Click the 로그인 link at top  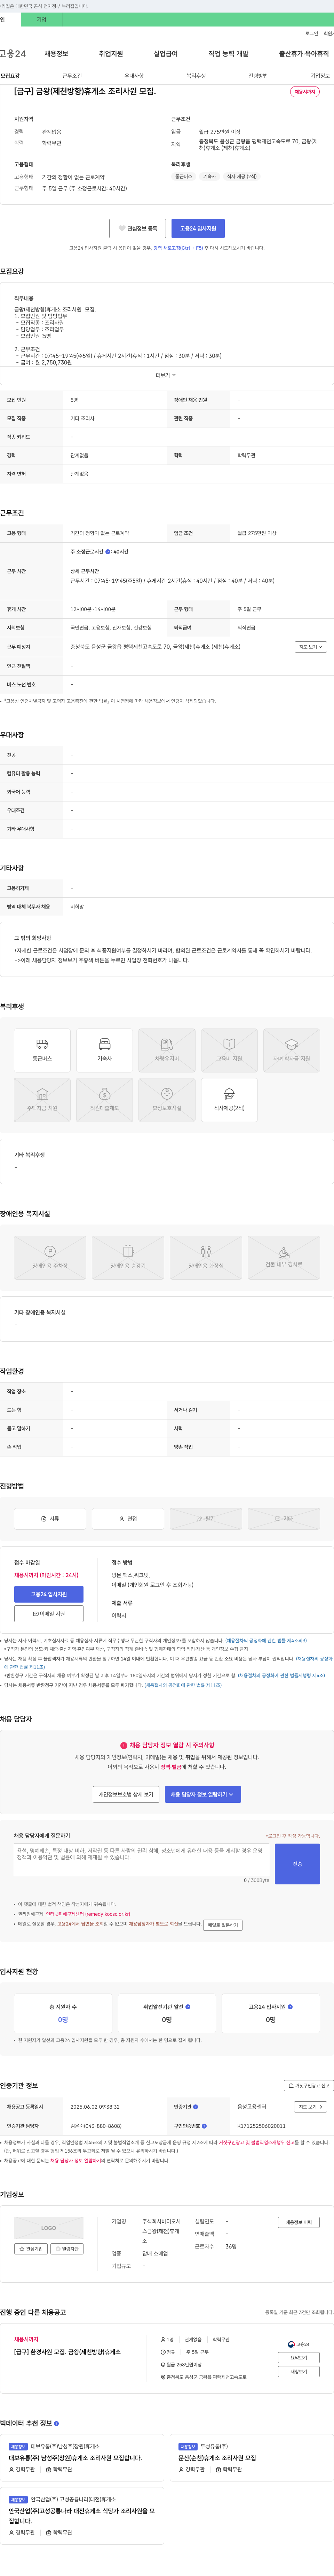[312, 34]
